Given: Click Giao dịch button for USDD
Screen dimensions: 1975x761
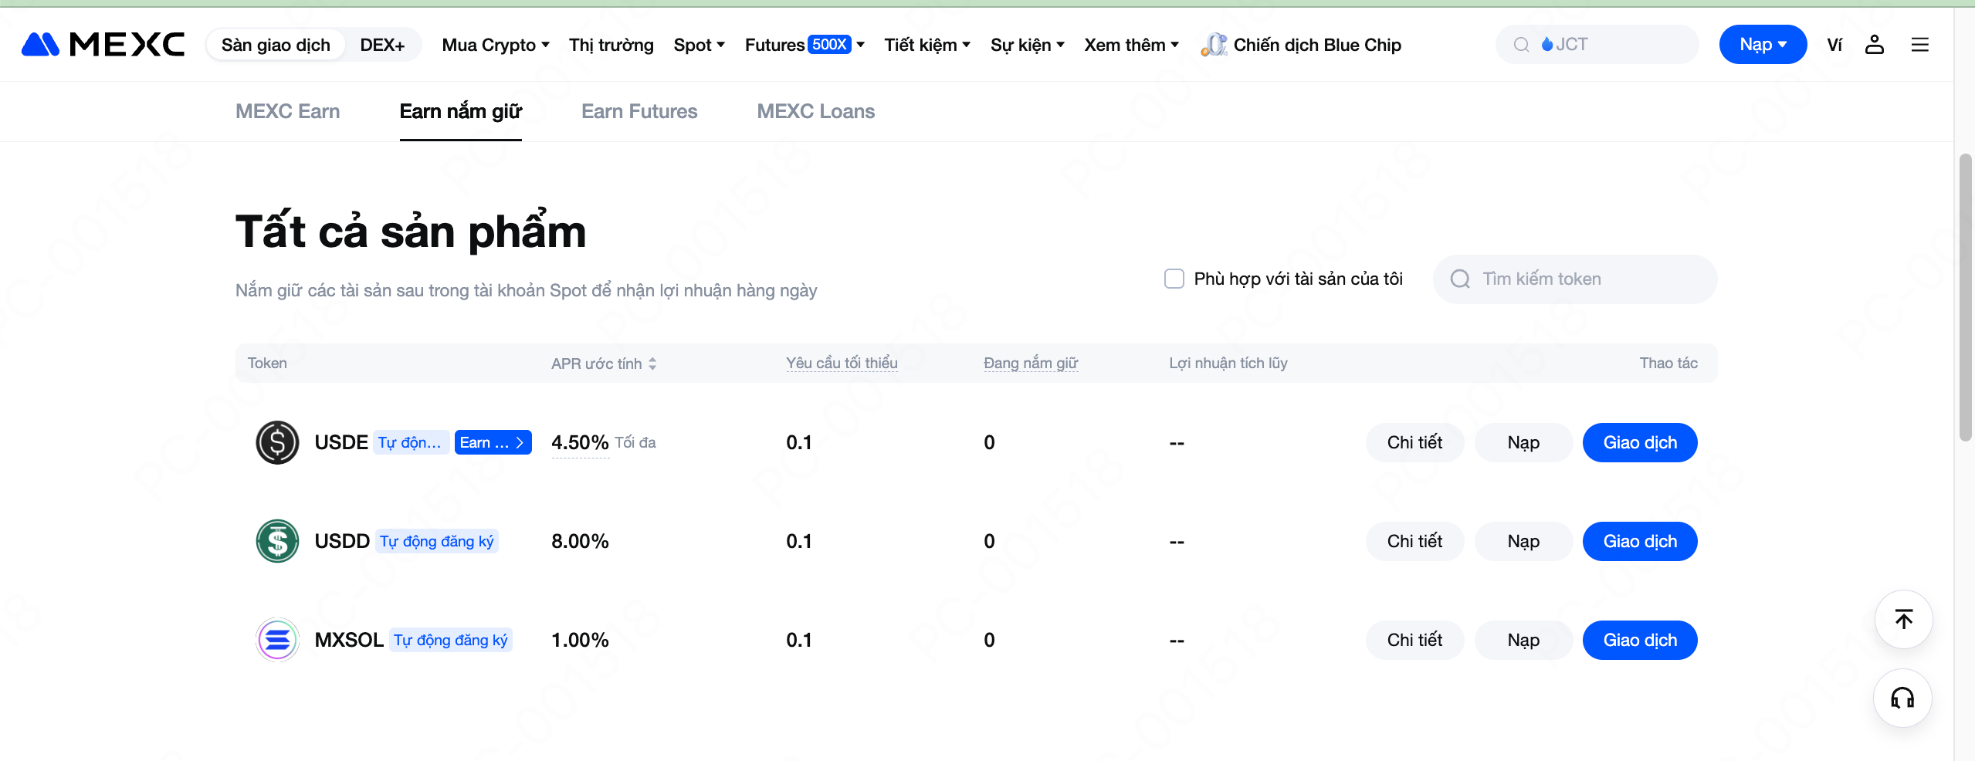Looking at the screenshot, I should (x=1639, y=541).
